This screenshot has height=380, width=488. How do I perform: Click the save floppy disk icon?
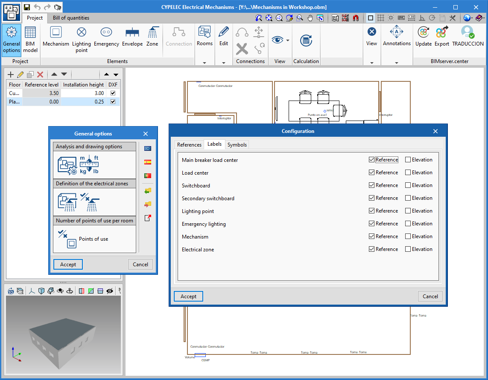coord(27,7)
